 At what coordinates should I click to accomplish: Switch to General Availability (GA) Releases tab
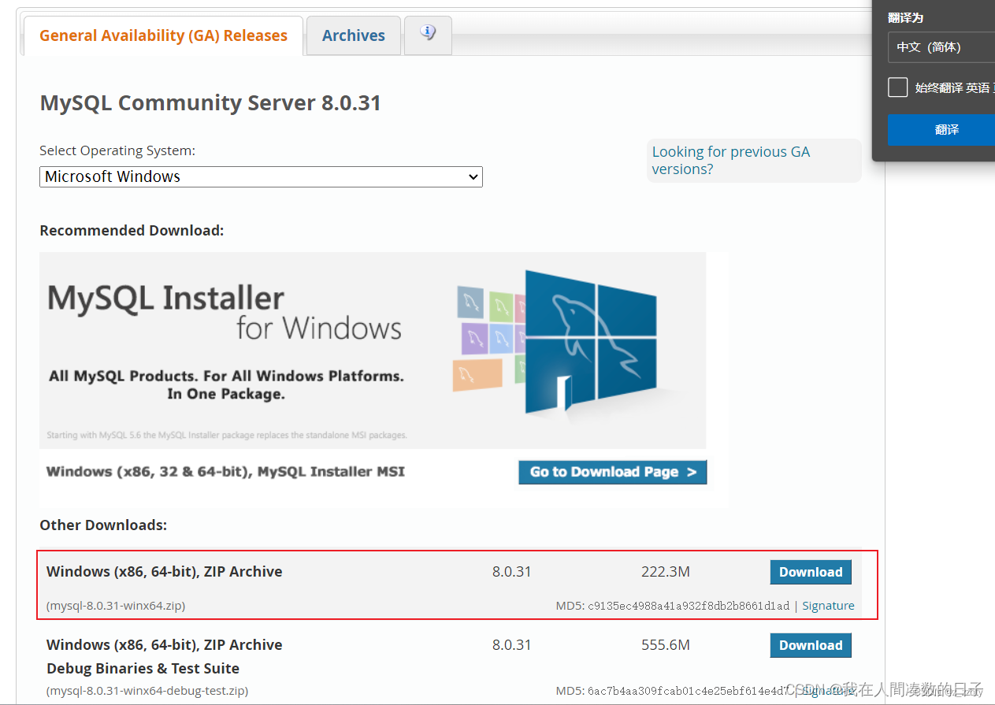[x=163, y=35]
